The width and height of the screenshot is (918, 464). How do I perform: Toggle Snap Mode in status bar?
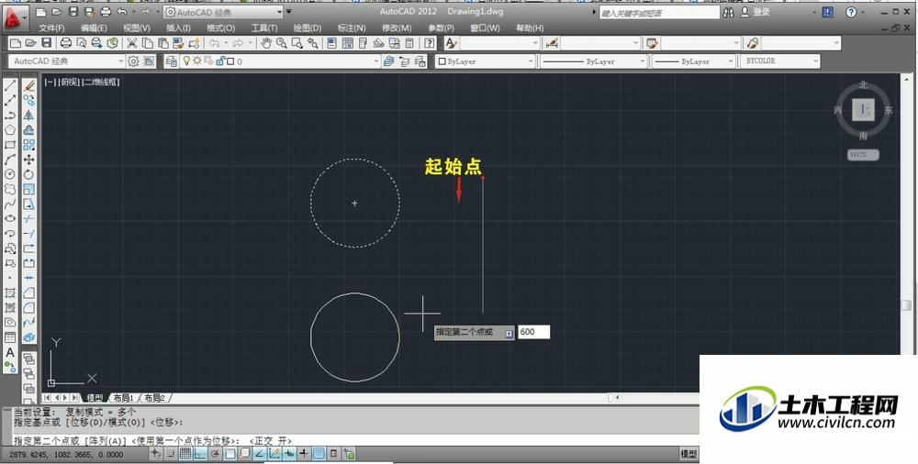tap(171, 454)
